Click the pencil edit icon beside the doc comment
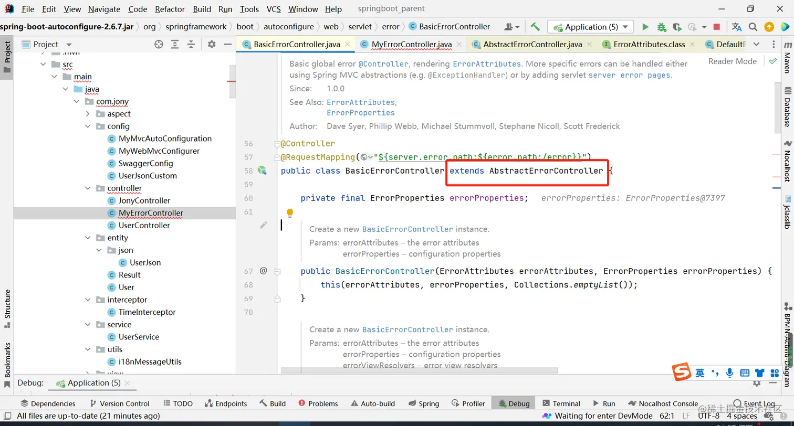794x426 pixels. point(264,225)
